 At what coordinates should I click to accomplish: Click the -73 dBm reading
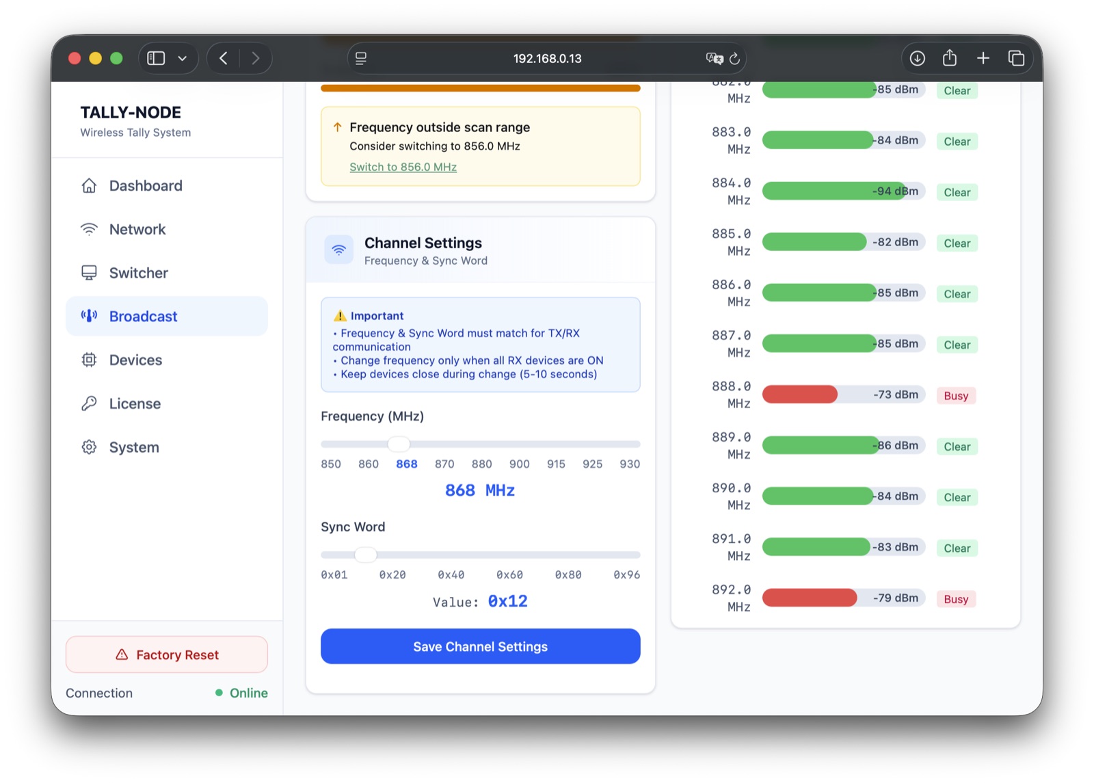tap(896, 395)
